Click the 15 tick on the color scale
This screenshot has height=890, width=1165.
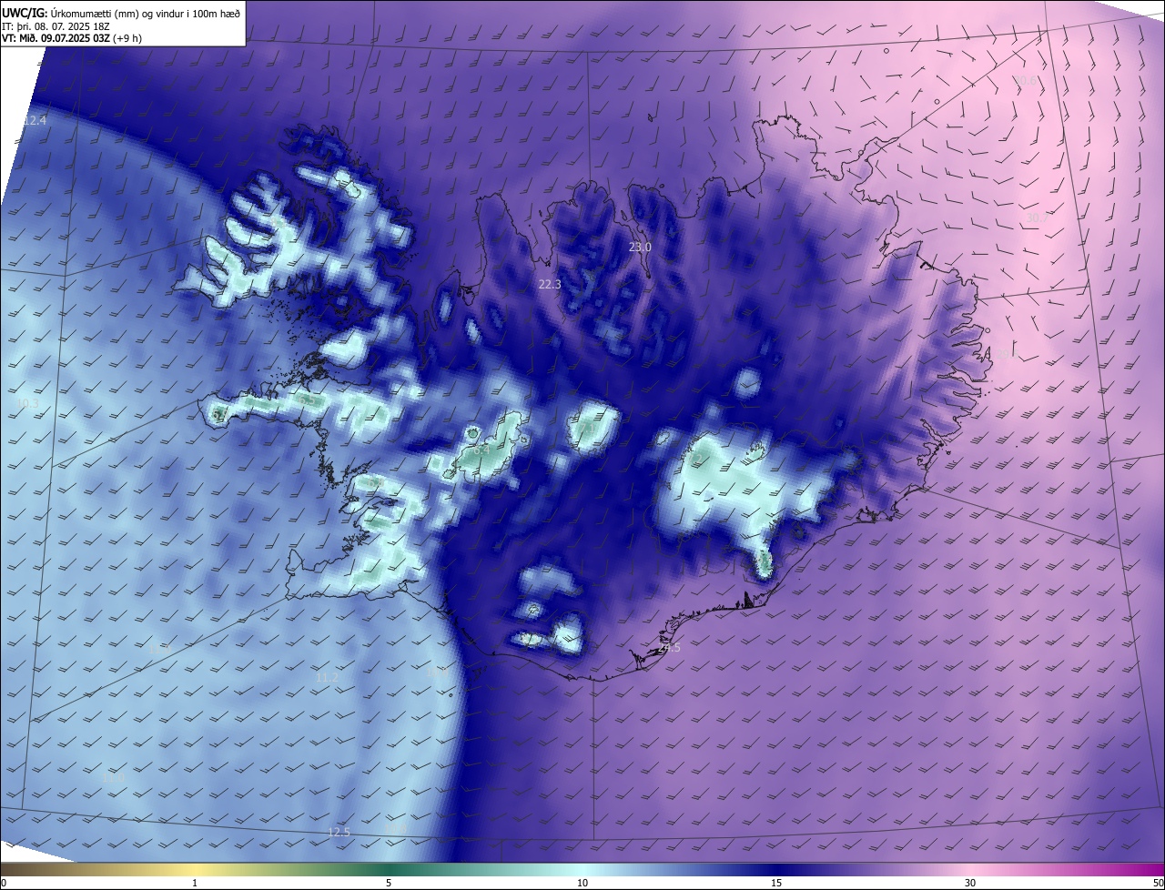click(x=776, y=883)
